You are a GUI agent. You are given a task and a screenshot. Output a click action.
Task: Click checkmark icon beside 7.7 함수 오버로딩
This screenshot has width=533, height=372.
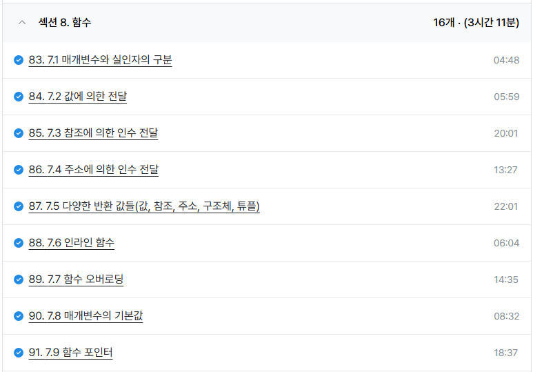[x=19, y=280]
